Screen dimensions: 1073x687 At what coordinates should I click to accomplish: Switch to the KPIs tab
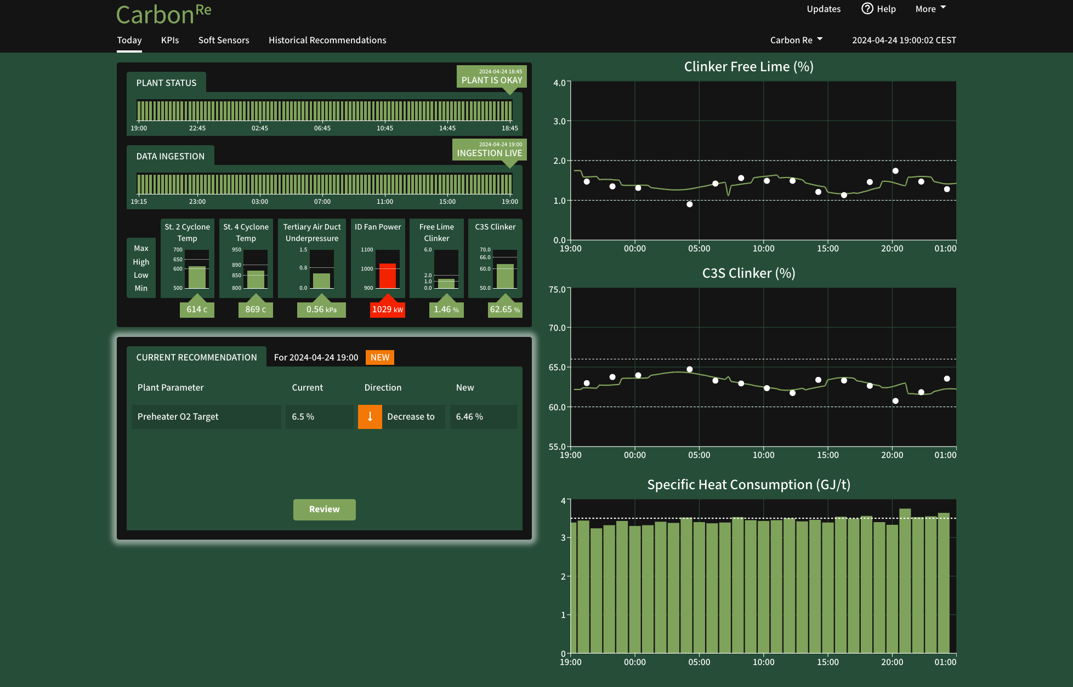[x=170, y=40]
